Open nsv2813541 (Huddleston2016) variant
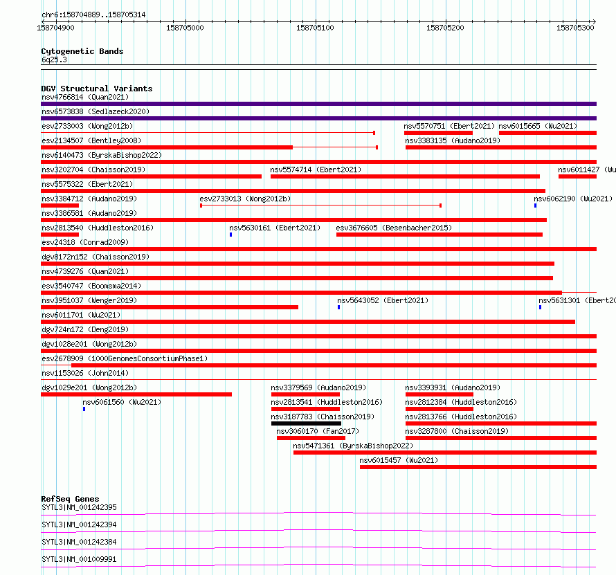Screen dimensions: 616x575 [327, 402]
